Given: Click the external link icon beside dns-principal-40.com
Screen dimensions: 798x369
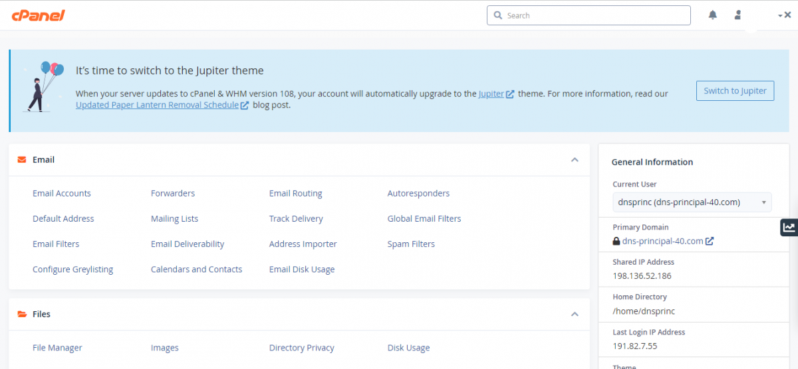Looking at the screenshot, I should click(710, 242).
